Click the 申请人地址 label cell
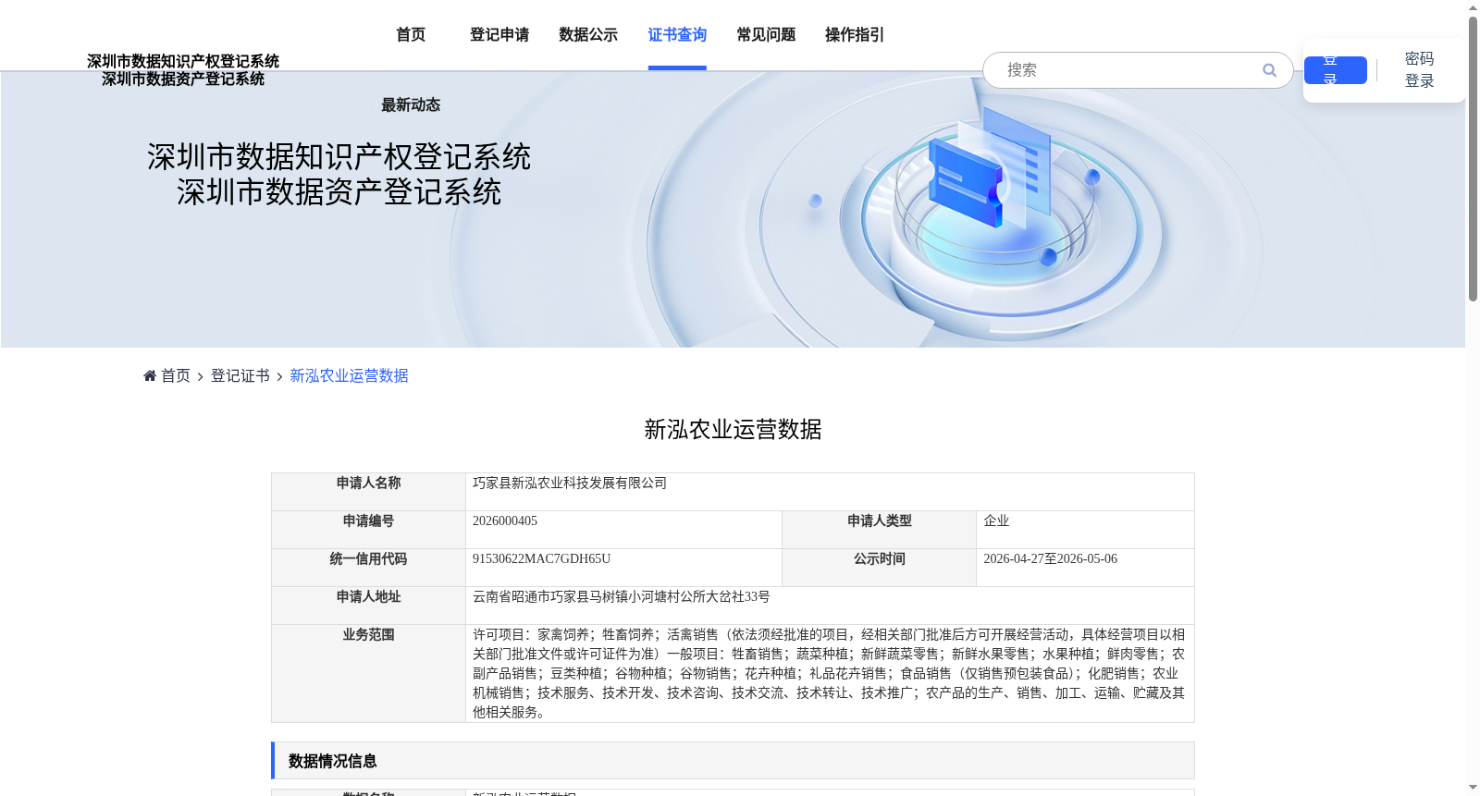Screen dimensions: 1480x796 coord(368,606)
